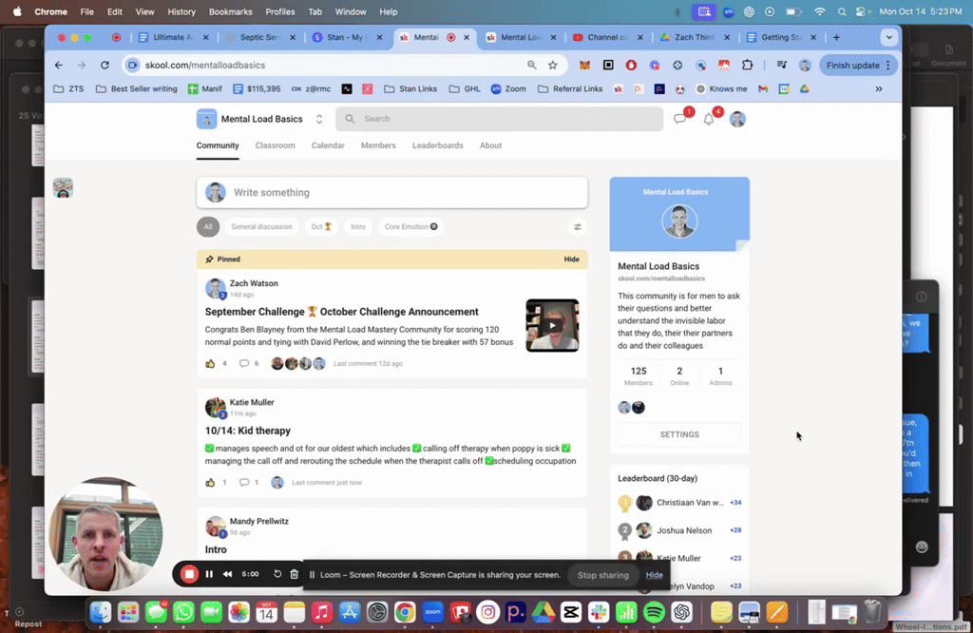Rewind the Loom recording

tap(228, 574)
